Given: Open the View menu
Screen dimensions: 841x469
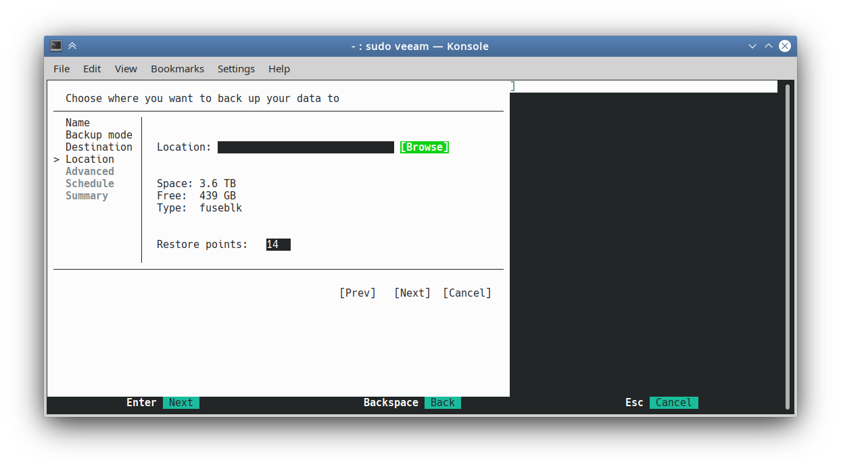Looking at the screenshot, I should click(x=126, y=69).
